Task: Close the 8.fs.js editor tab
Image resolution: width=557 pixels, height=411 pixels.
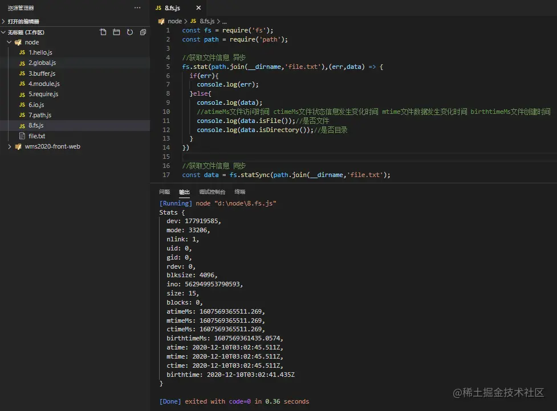Action: (x=198, y=8)
